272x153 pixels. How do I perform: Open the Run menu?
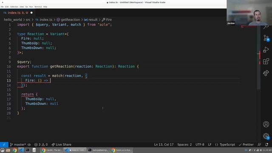(31, 7)
